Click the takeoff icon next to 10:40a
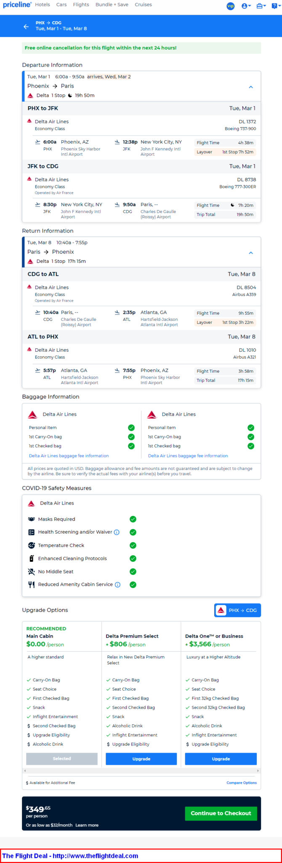282x863 pixels. 38,313
